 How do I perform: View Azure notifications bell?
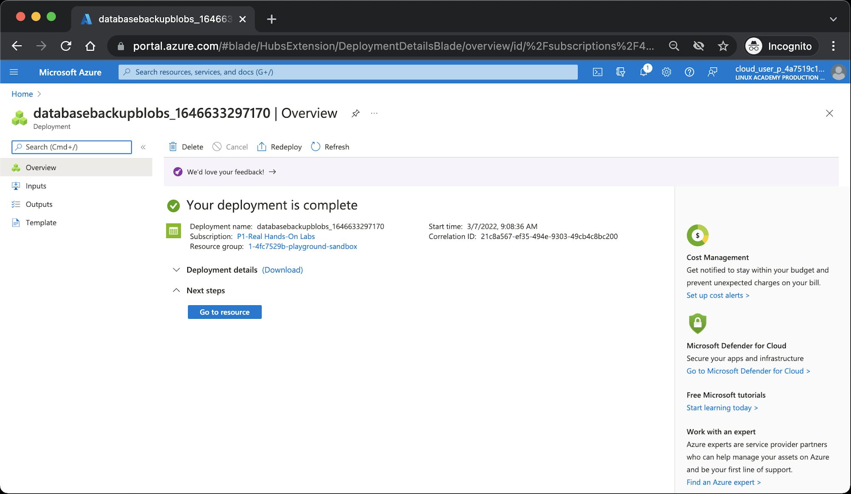click(x=644, y=72)
